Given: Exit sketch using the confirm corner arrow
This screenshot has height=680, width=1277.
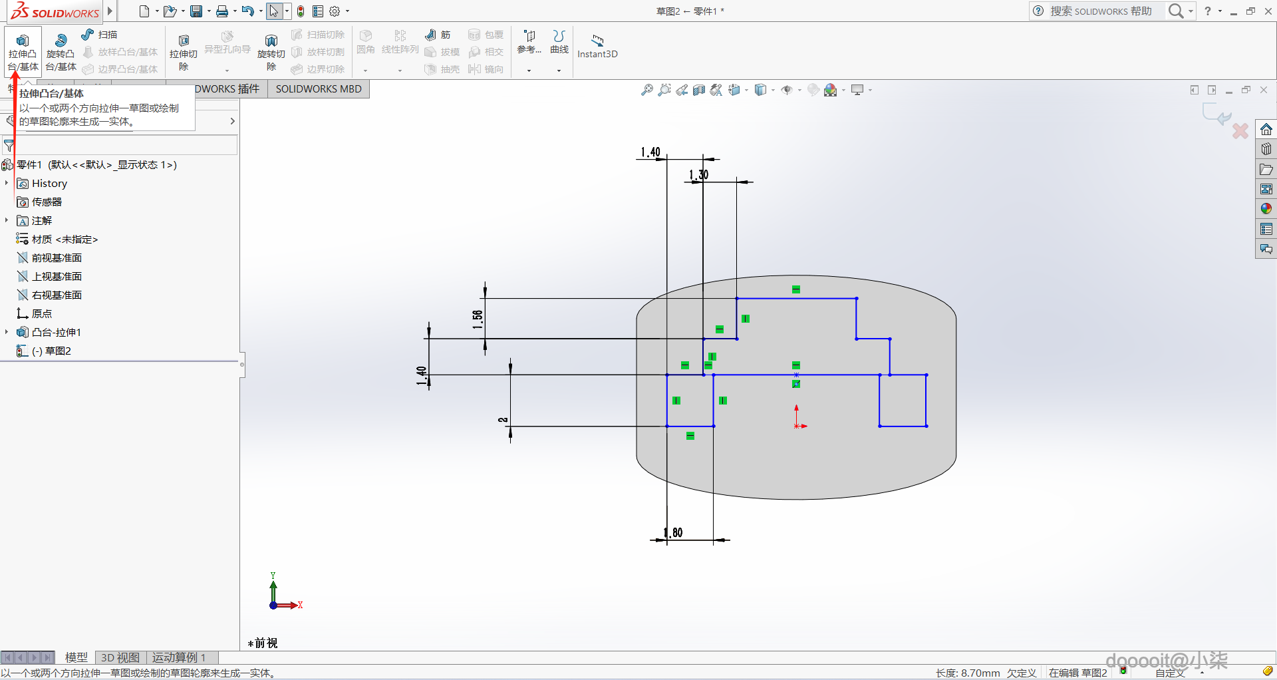Looking at the screenshot, I should (x=1217, y=116).
